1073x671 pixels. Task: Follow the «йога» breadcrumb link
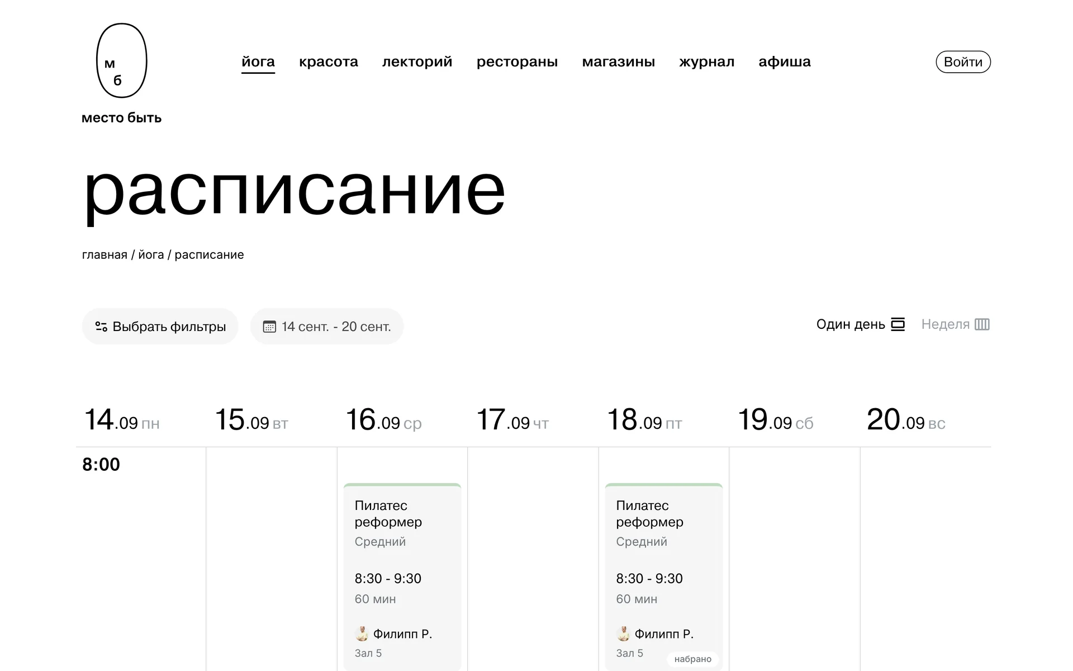point(151,255)
